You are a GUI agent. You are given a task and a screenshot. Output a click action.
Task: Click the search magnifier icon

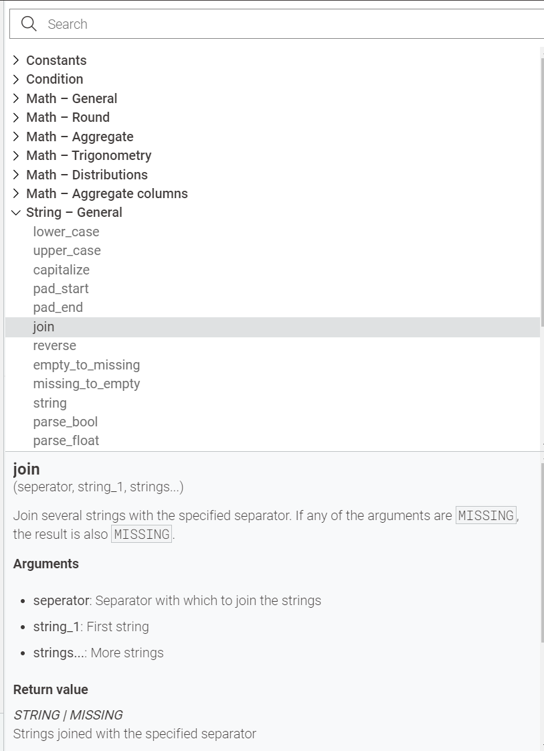click(x=29, y=24)
